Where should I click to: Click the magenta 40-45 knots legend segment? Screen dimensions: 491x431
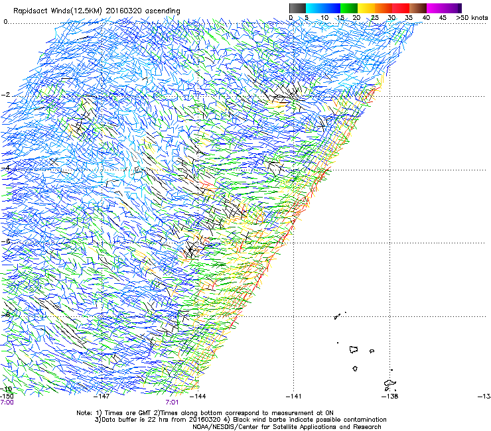coord(435,8)
